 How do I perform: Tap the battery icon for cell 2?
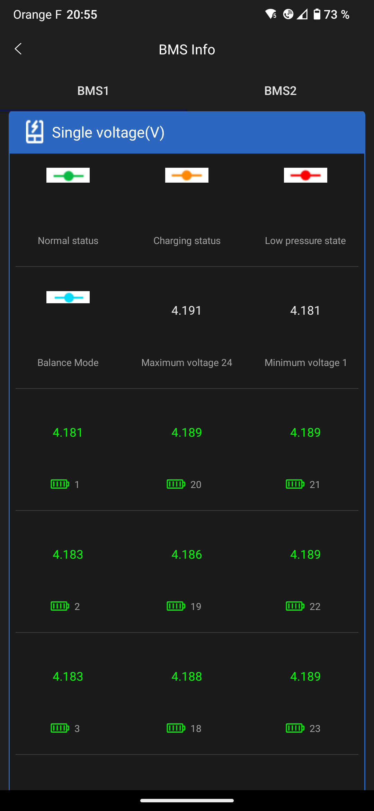[60, 606]
